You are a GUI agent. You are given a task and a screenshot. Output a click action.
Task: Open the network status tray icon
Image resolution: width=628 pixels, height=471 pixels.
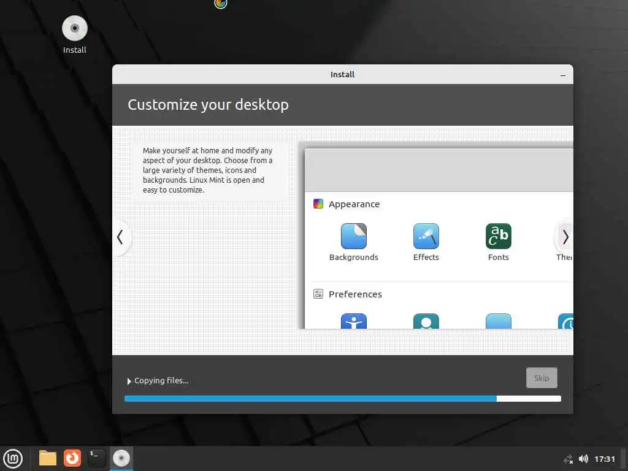(569, 459)
